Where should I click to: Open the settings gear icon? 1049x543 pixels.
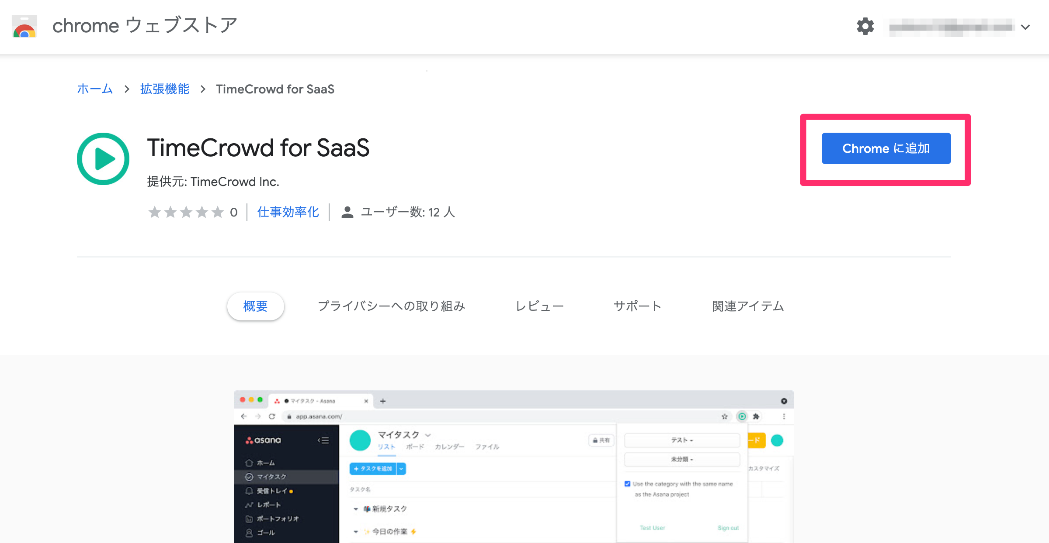click(x=865, y=27)
